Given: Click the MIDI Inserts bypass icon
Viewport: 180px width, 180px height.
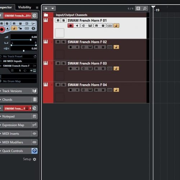Looking at the screenshot, I should pyautogui.click(x=35, y=134).
